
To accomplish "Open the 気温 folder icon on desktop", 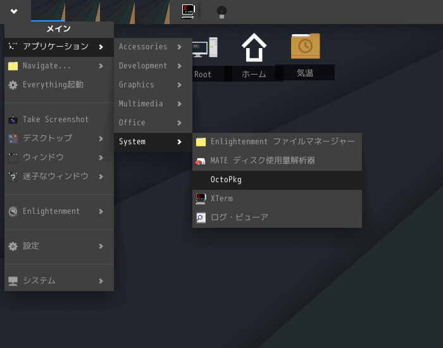I will pos(306,46).
